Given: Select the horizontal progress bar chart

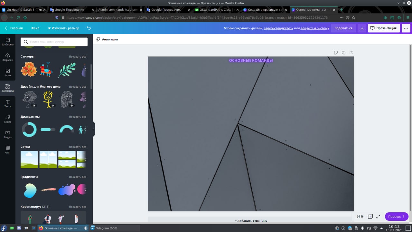Looking at the screenshot, I should (48, 130).
